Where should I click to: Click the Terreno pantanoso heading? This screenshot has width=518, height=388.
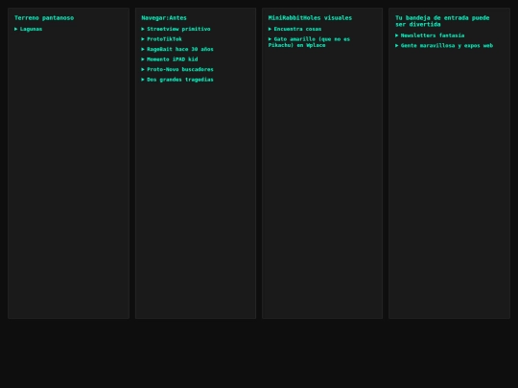tap(44, 18)
